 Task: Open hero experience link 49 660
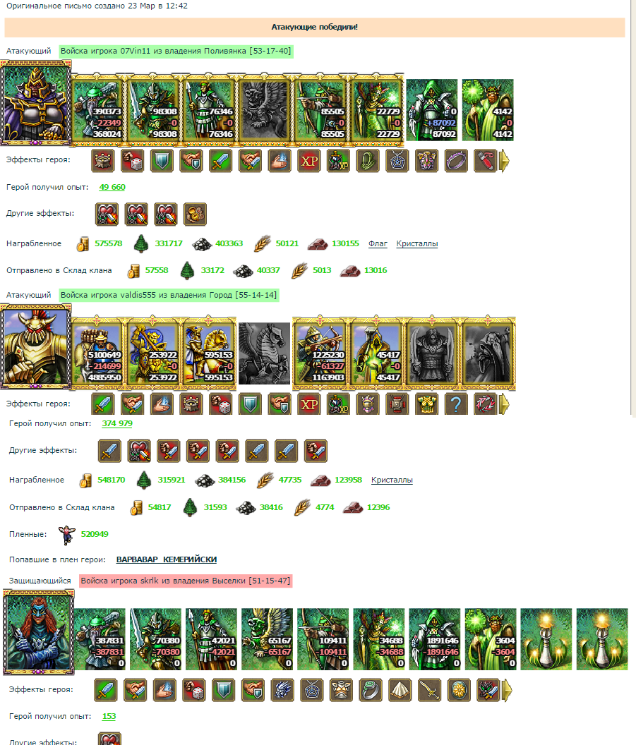(x=112, y=187)
